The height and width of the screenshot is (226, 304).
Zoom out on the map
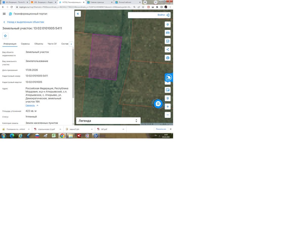click(167, 115)
